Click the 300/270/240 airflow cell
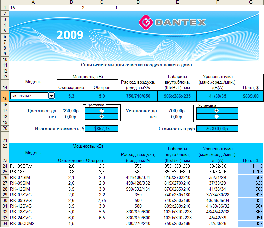The height and width of the screenshot is (228, 264). click(x=138, y=223)
